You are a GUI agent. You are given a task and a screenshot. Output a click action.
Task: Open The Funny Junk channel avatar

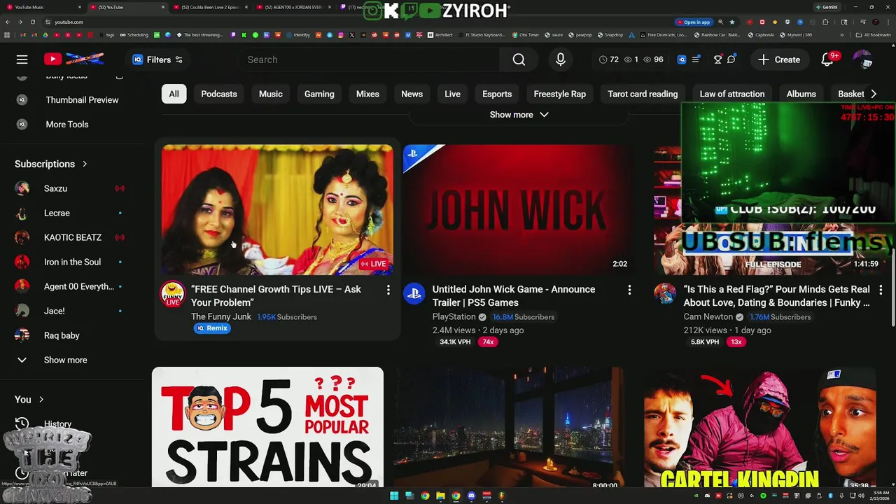click(x=172, y=293)
